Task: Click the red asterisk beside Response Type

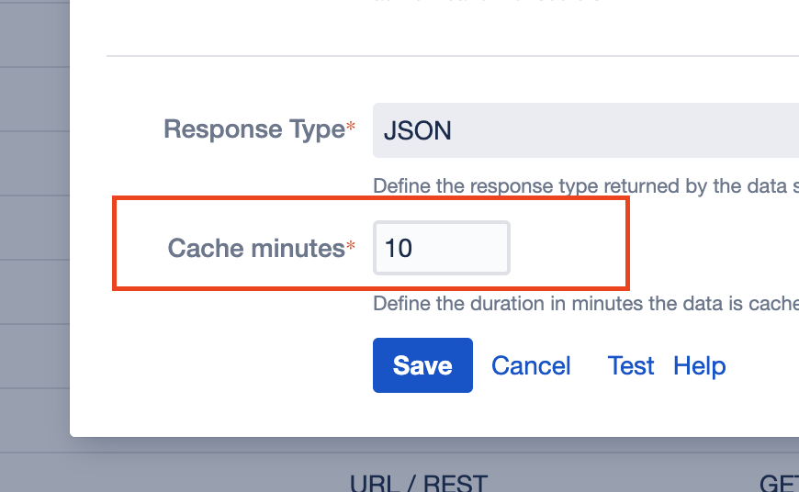Action: (351, 129)
